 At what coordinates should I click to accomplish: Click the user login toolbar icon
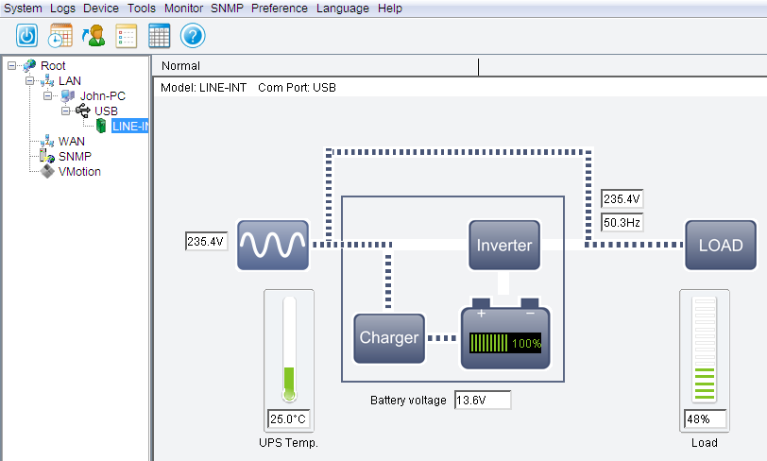tap(94, 36)
